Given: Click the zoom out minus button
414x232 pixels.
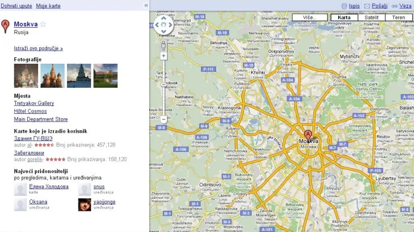Looking at the screenshot, I should pos(163,119).
